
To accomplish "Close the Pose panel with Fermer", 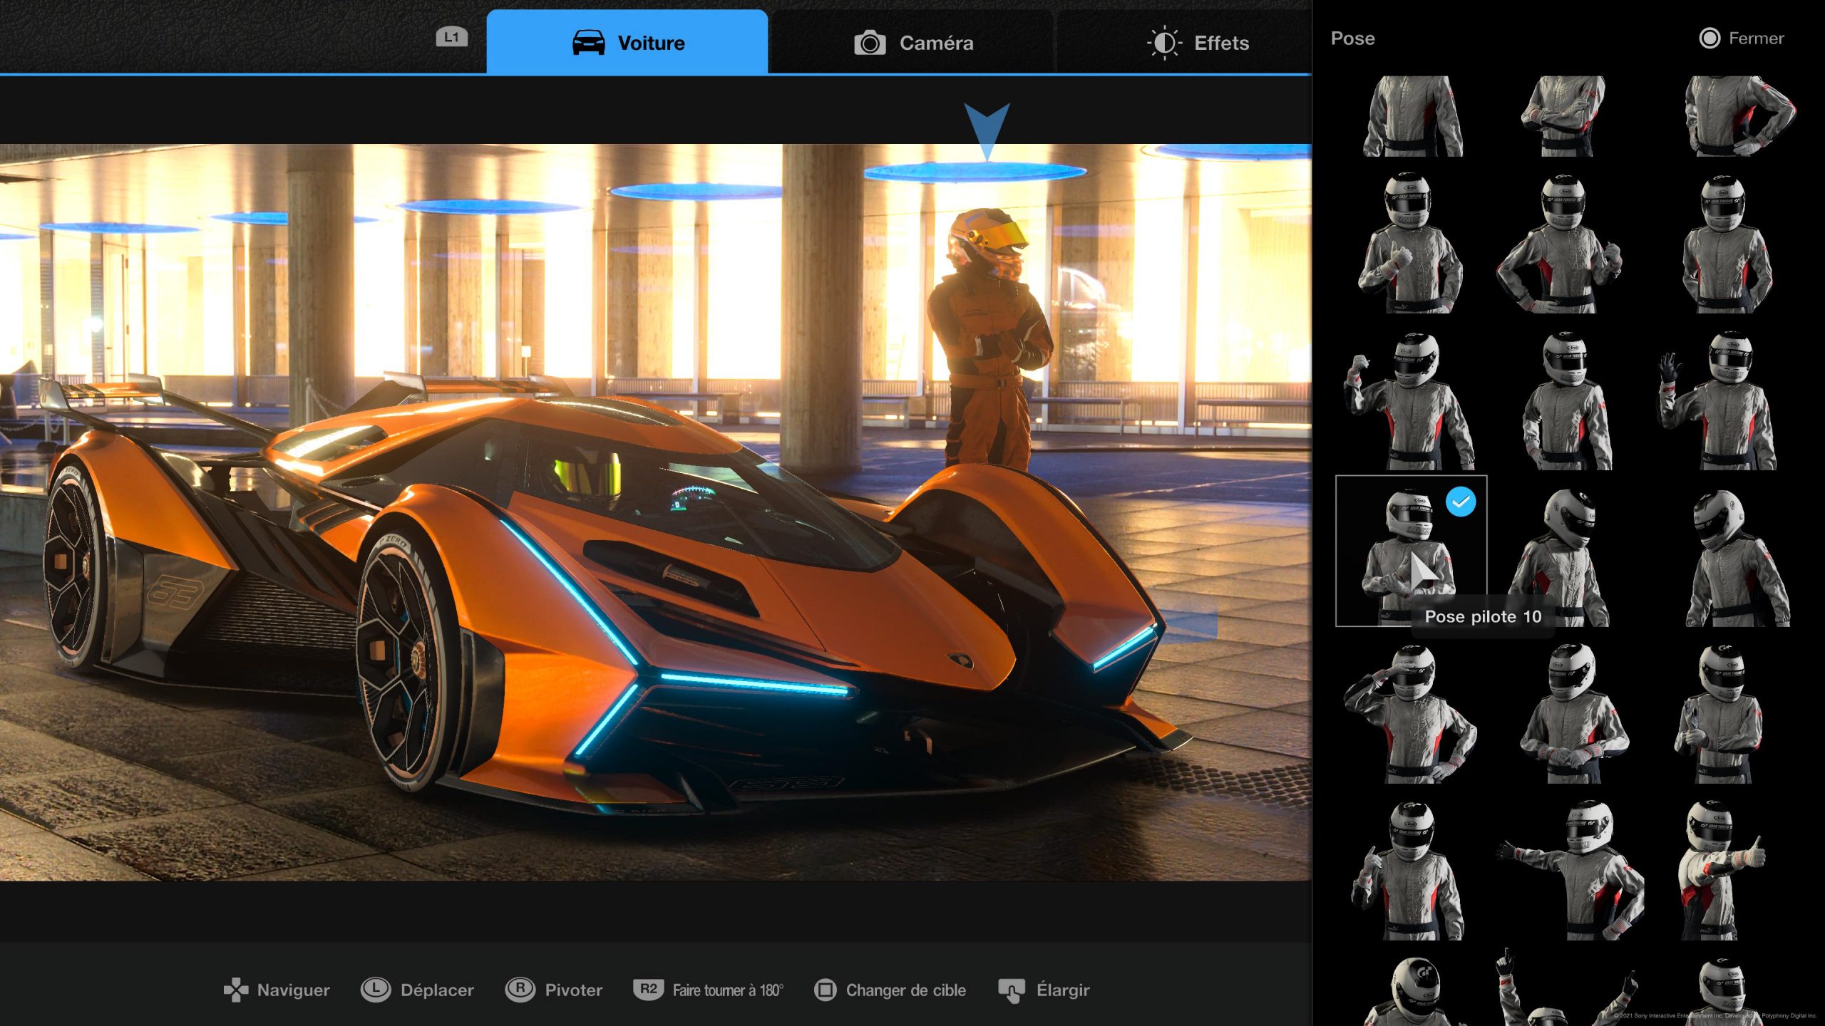I will (1742, 38).
